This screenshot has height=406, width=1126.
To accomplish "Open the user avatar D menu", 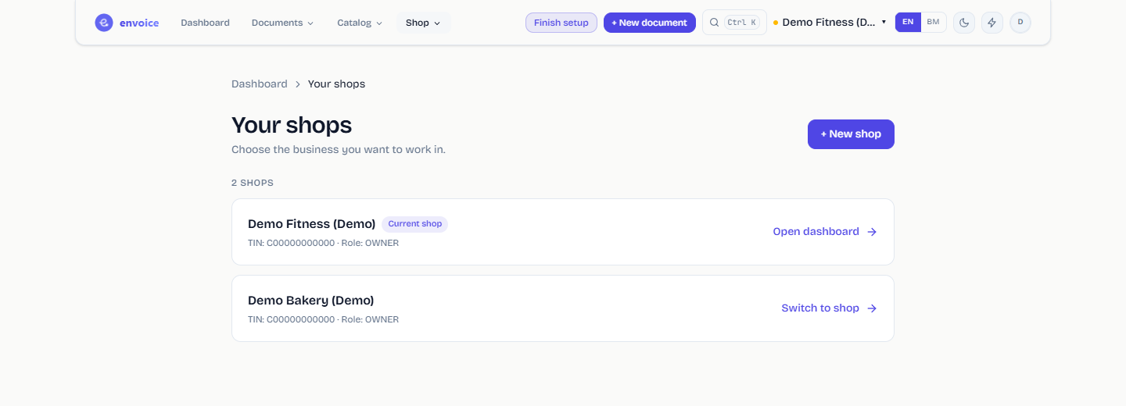I will coord(1020,23).
